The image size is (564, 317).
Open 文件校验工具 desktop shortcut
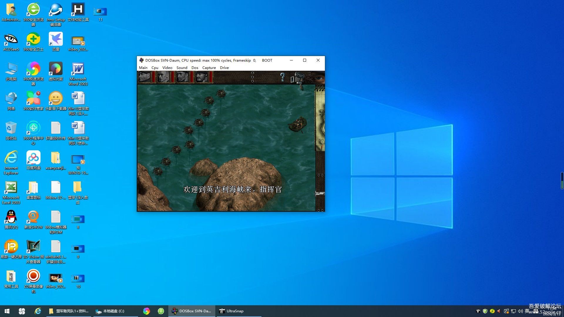(x=78, y=12)
